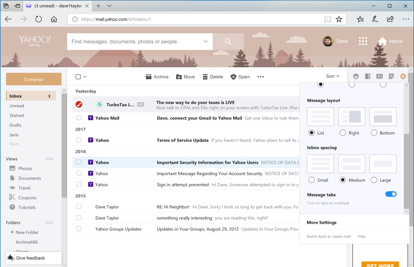
Task: Tick checkbox for Sign in attempt prevented
Action: [x=79, y=184]
